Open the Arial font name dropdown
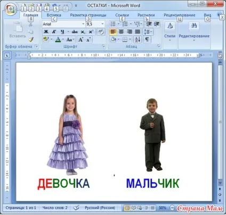 pos(83,24)
